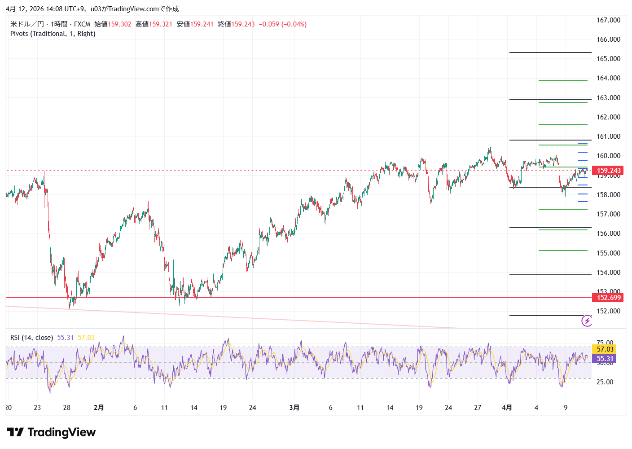
Task: Click the topmost black pivot line near 165.000
Action: pos(550,53)
